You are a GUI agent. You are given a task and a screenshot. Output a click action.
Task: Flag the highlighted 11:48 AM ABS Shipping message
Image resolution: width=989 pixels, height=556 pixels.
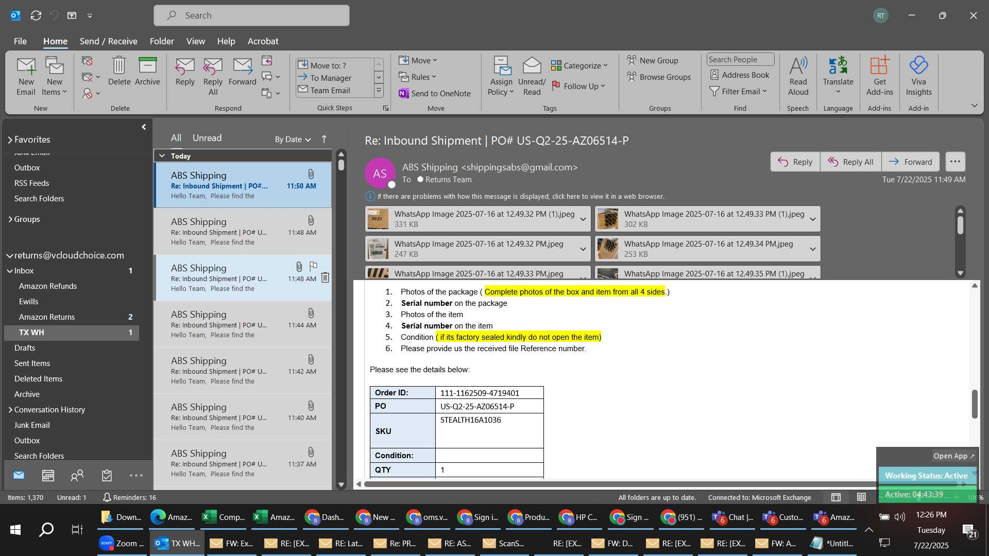tap(313, 266)
